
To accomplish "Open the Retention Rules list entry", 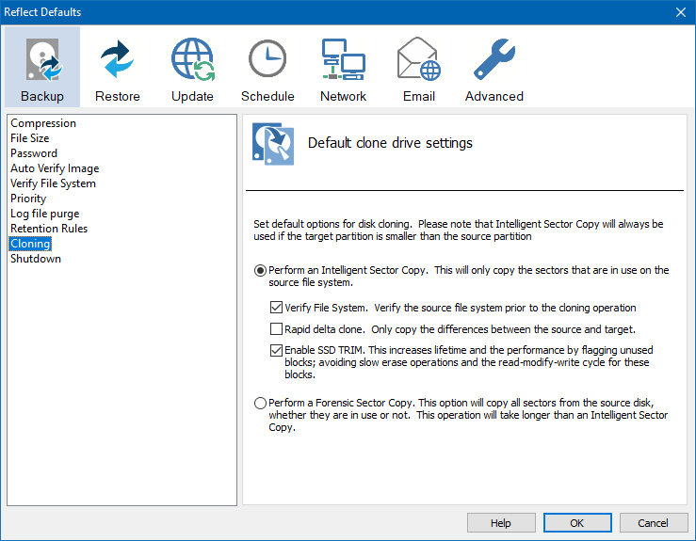I will (49, 229).
